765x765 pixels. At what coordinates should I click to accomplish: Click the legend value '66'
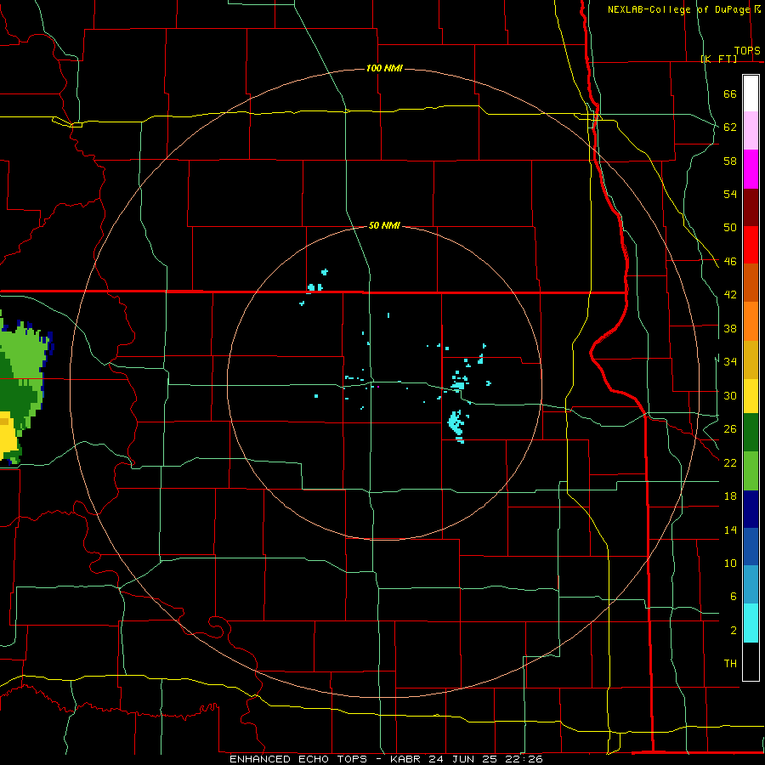click(x=730, y=93)
